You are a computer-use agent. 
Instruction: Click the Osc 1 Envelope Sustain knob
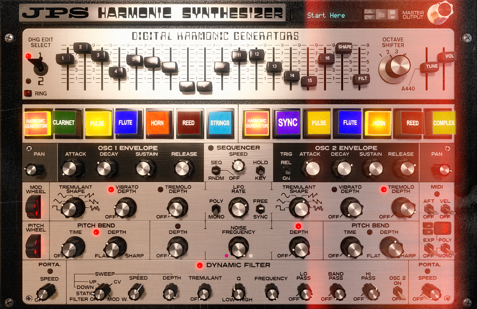145,169
